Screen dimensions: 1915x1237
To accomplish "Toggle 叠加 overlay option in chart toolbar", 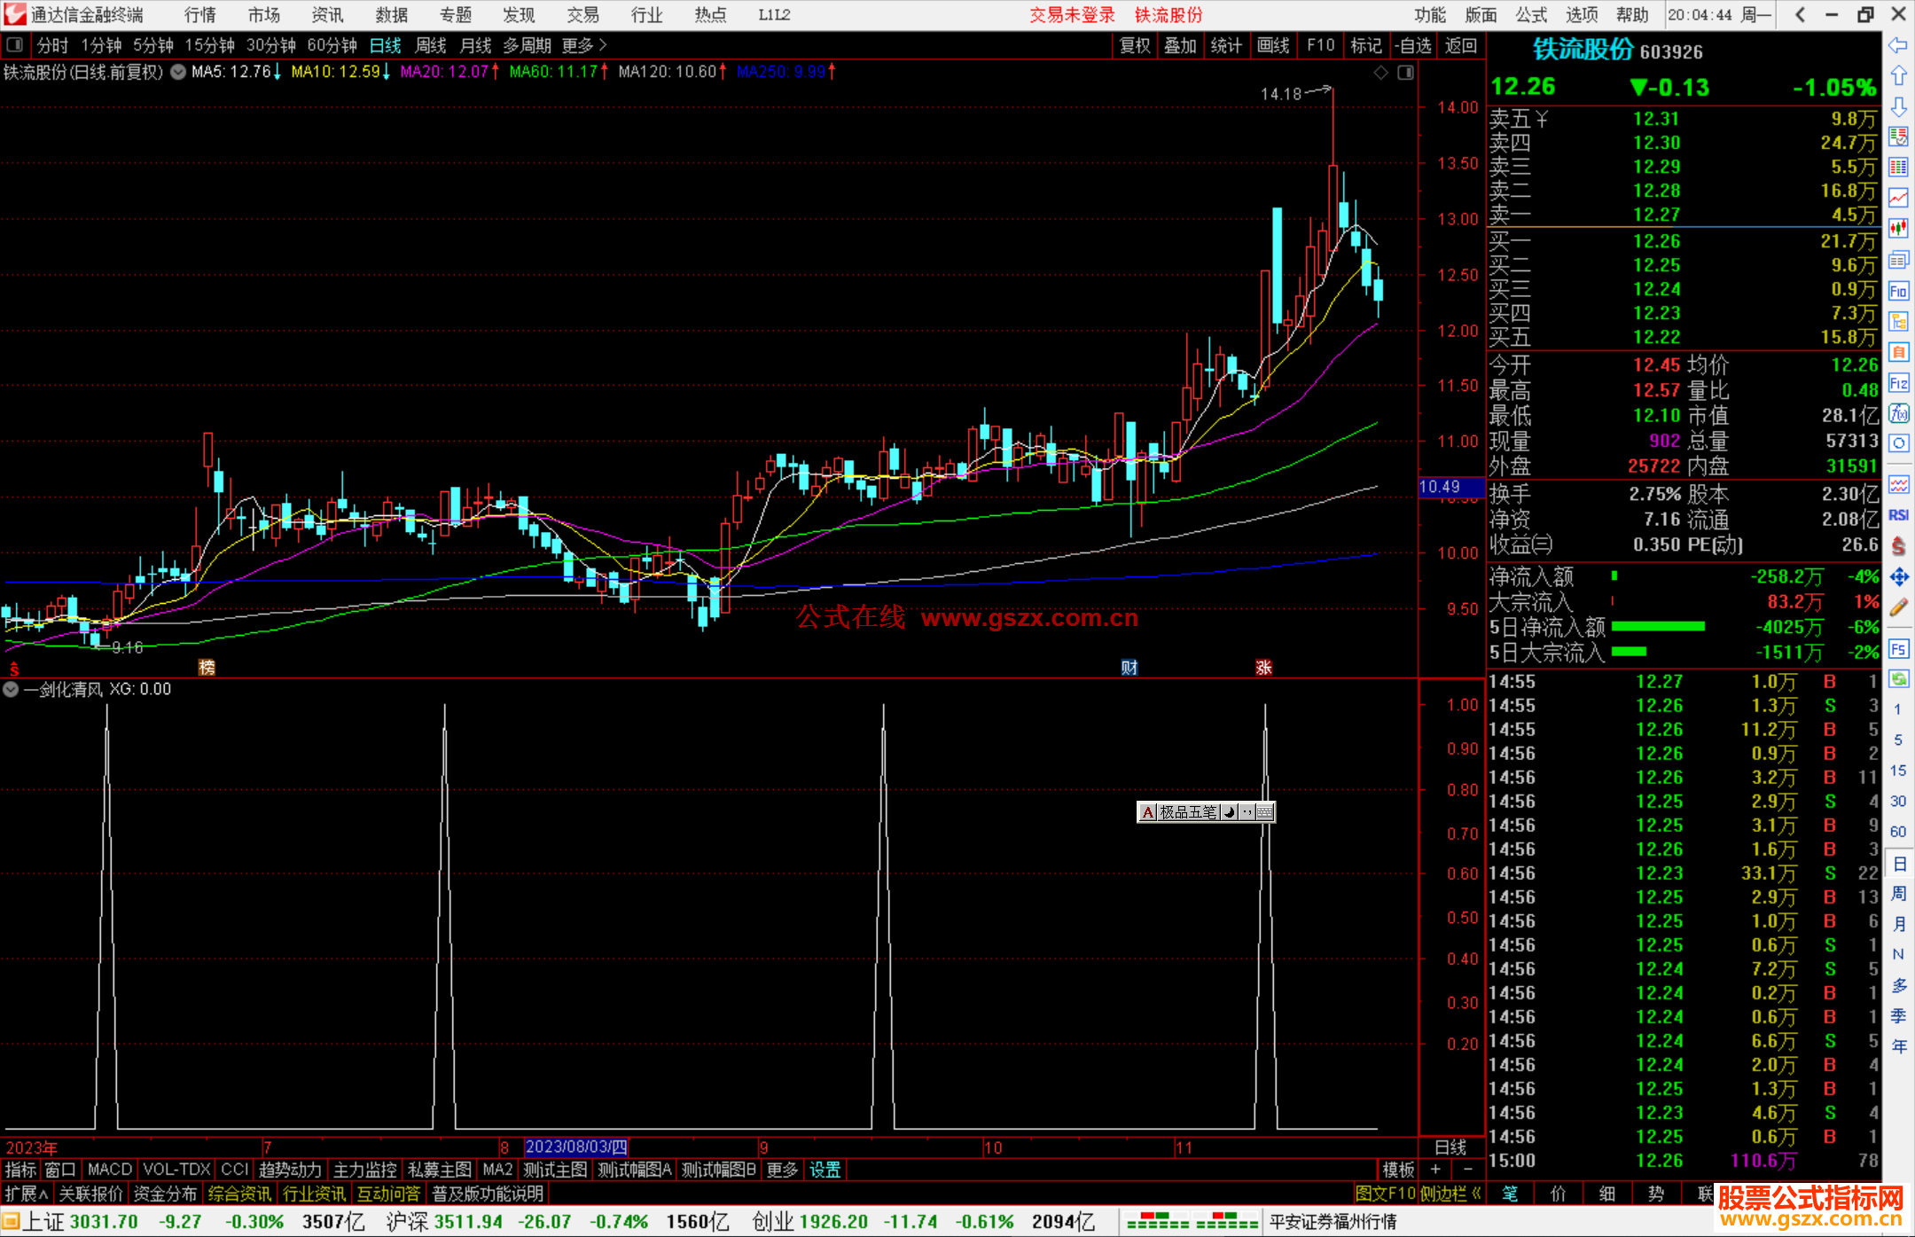I will point(1180,45).
